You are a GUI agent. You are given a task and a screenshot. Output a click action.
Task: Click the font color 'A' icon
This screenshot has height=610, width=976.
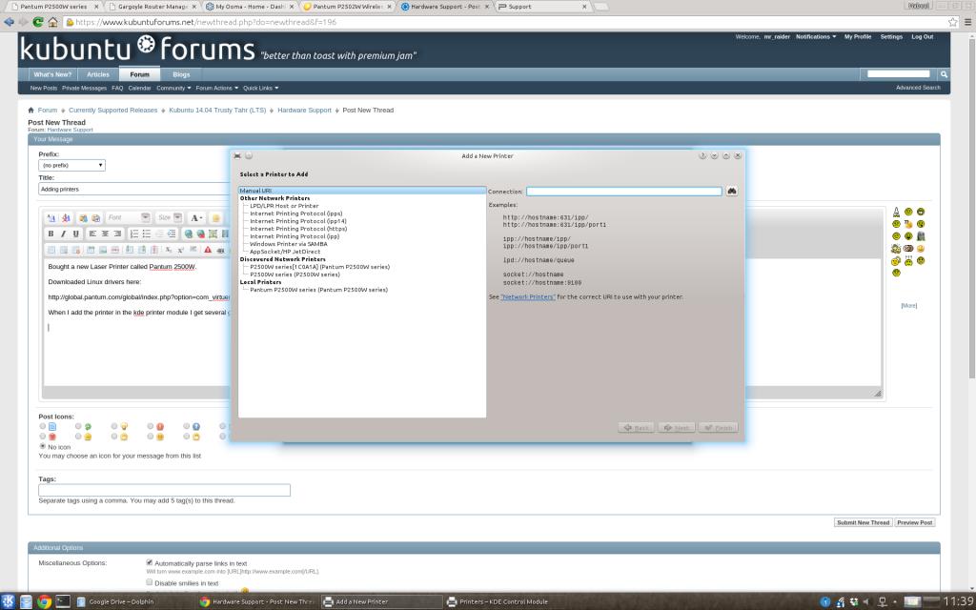pyautogui.click(x=194, y=218)
